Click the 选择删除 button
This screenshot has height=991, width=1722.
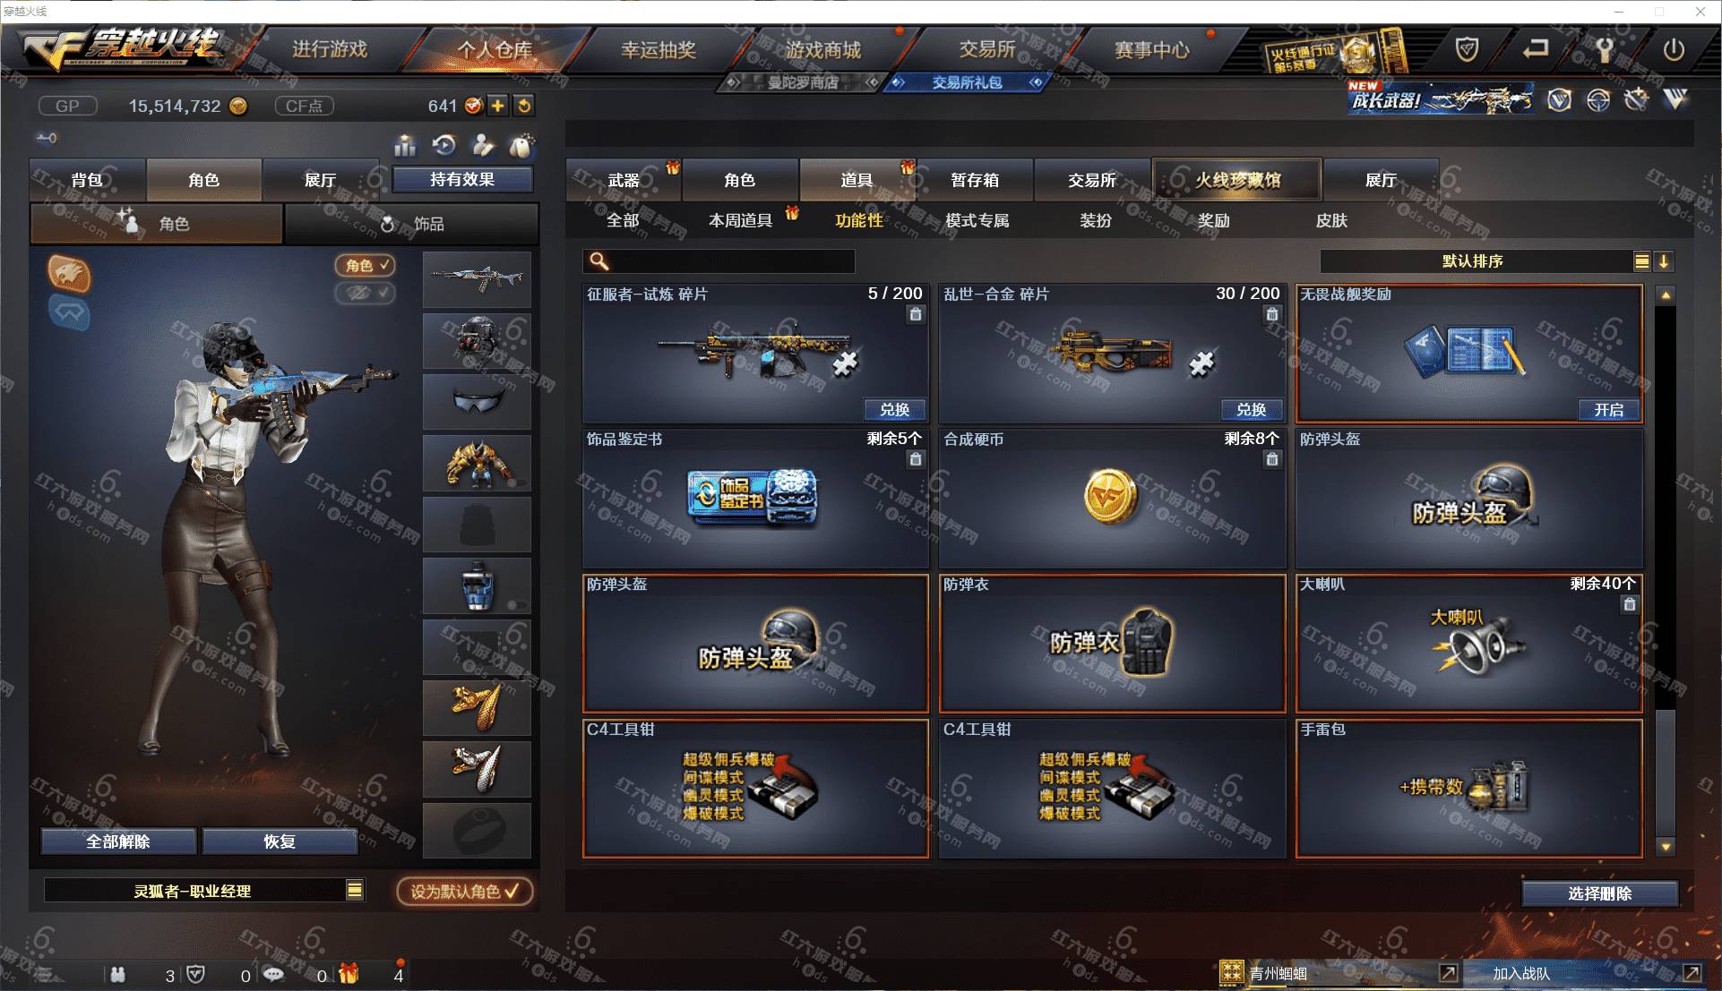tap(1599, 893)
